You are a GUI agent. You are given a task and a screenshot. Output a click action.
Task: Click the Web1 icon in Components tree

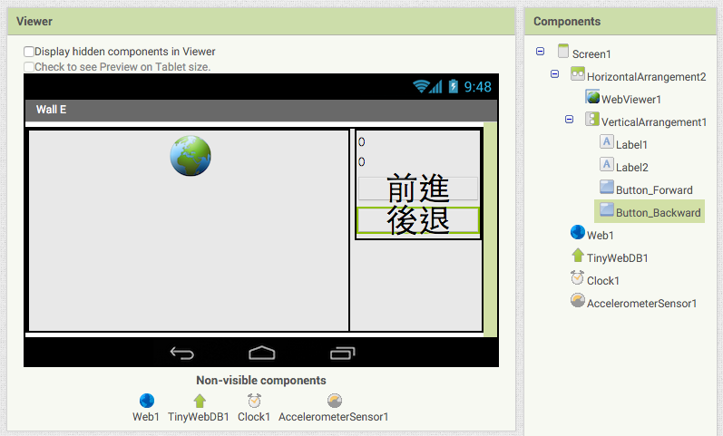(578, 232)
